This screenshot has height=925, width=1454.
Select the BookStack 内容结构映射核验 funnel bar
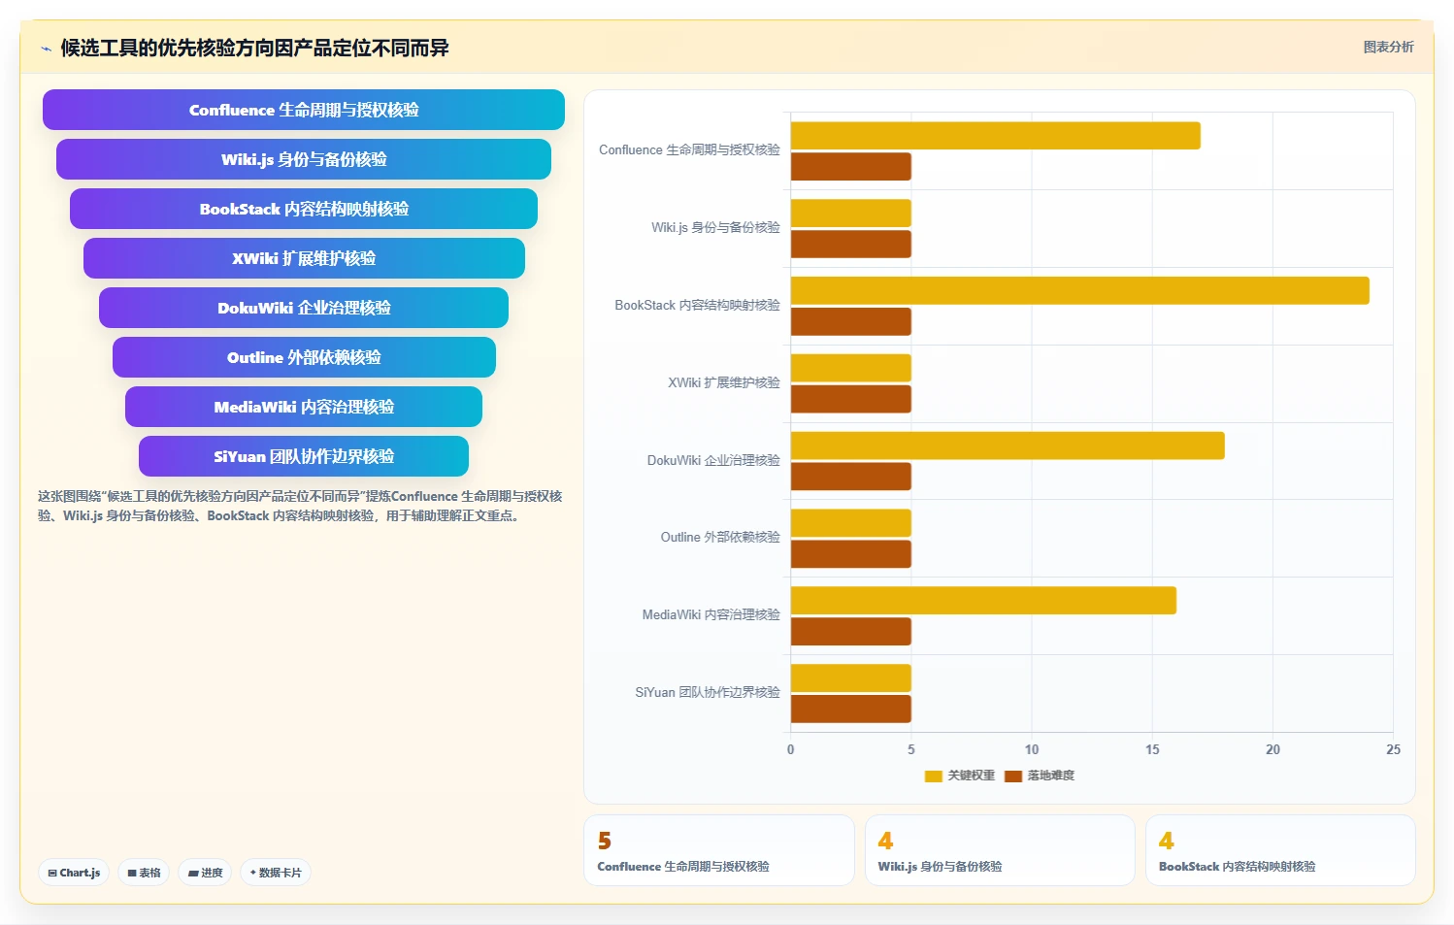(x=304, y=209)
